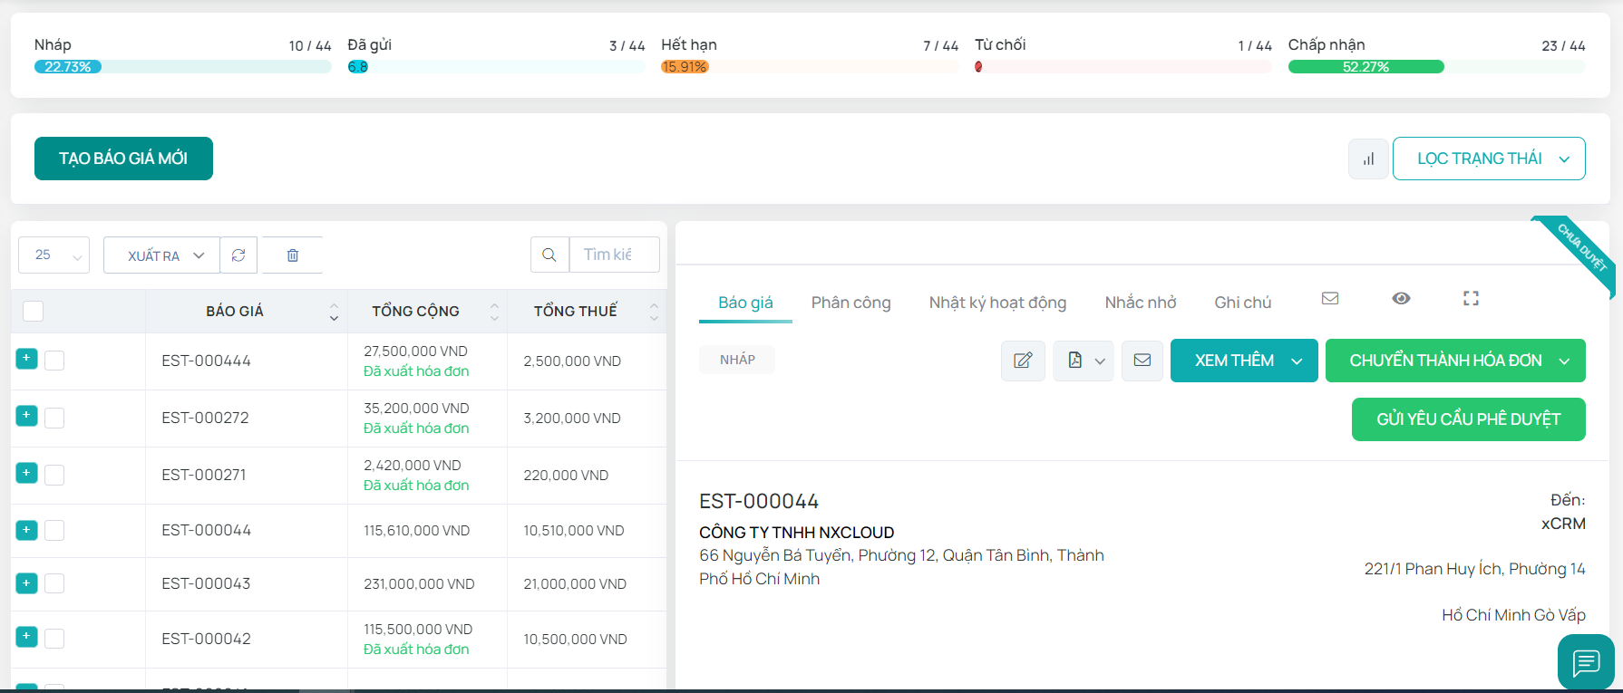
Task: Select the EST-000043 row checkbox
Action: pyautogui.click(x=54, y=583)
